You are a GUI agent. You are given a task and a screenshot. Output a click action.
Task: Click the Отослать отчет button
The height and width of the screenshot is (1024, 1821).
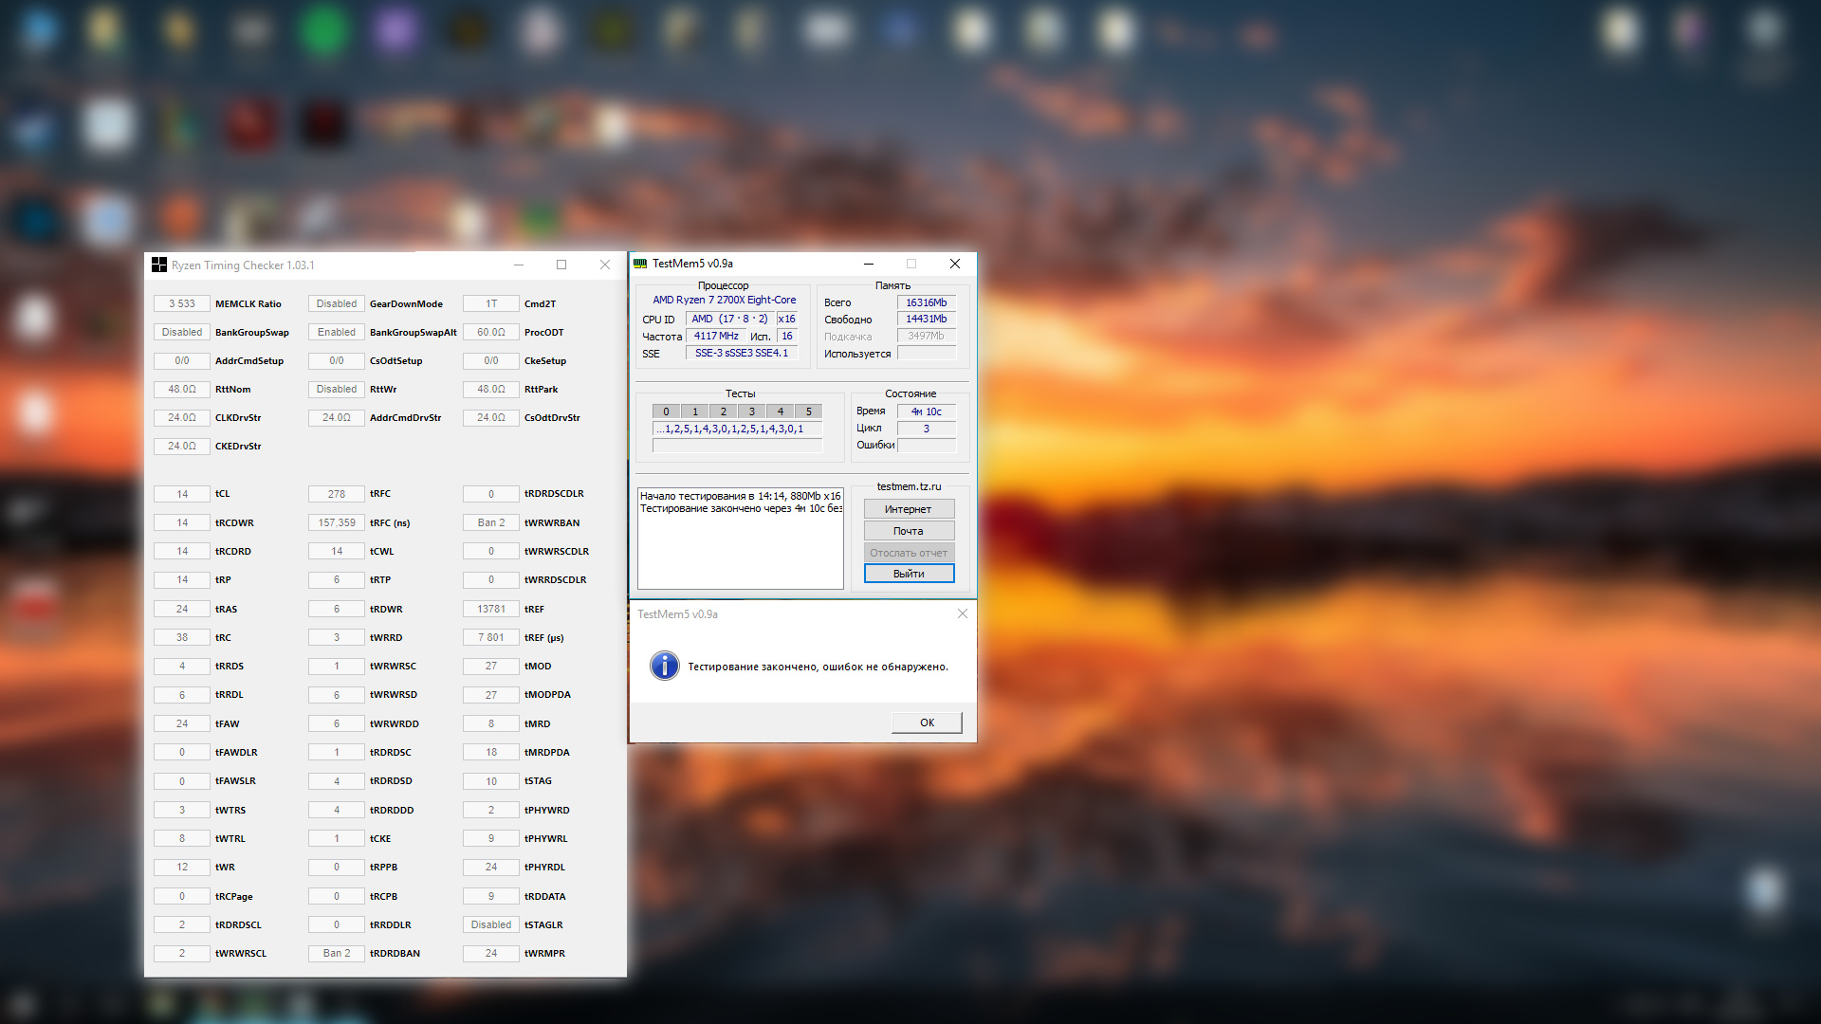tap(909, 553)
